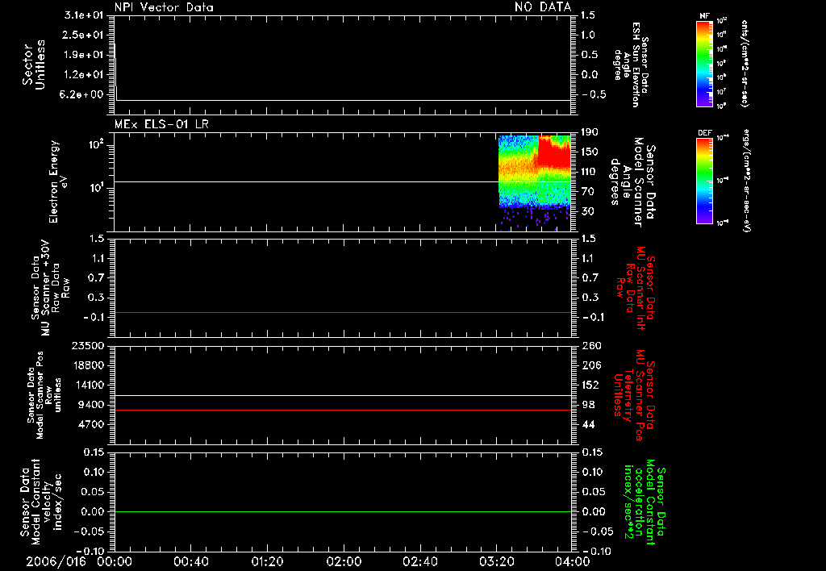Click the 'Electron Energy eV' axis label
Viewport: 826px width, 571px height.
[57, 181]
